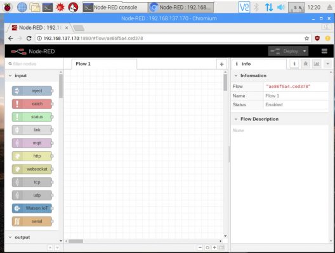This screenshot has height=253, width=335.
Task: Click the Deploy button
Action: tap(284, 51)
